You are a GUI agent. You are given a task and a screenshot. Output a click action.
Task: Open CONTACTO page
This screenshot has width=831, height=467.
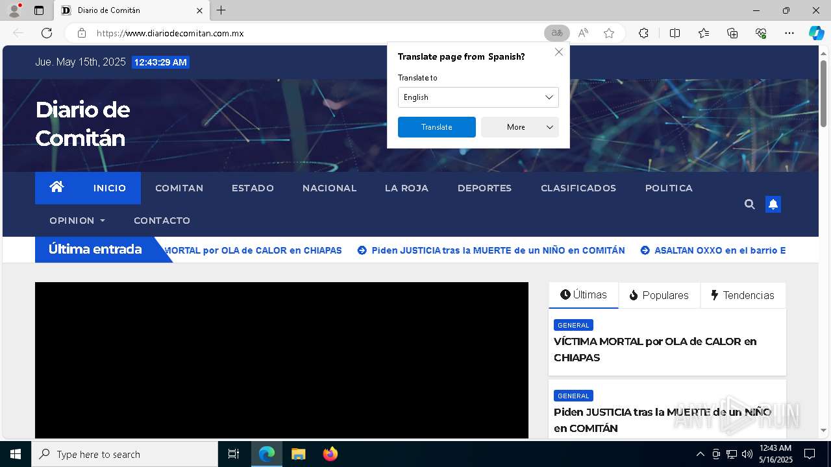pos(162,221)
